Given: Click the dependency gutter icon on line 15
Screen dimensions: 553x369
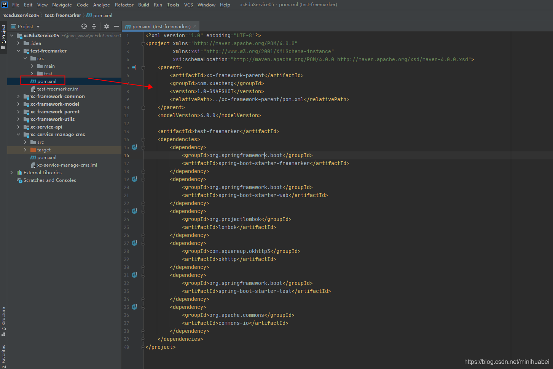Looking at the screenshot, I should click(x=134, y=147).
